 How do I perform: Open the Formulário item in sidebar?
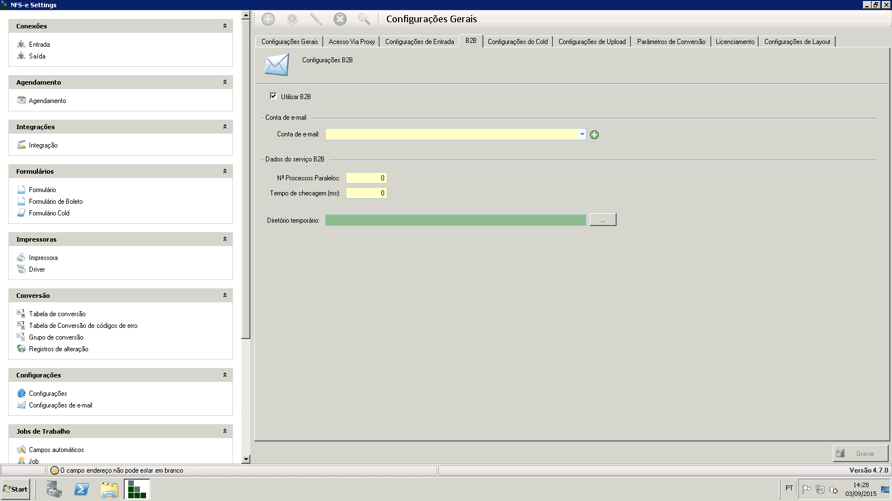pos(42,190)
